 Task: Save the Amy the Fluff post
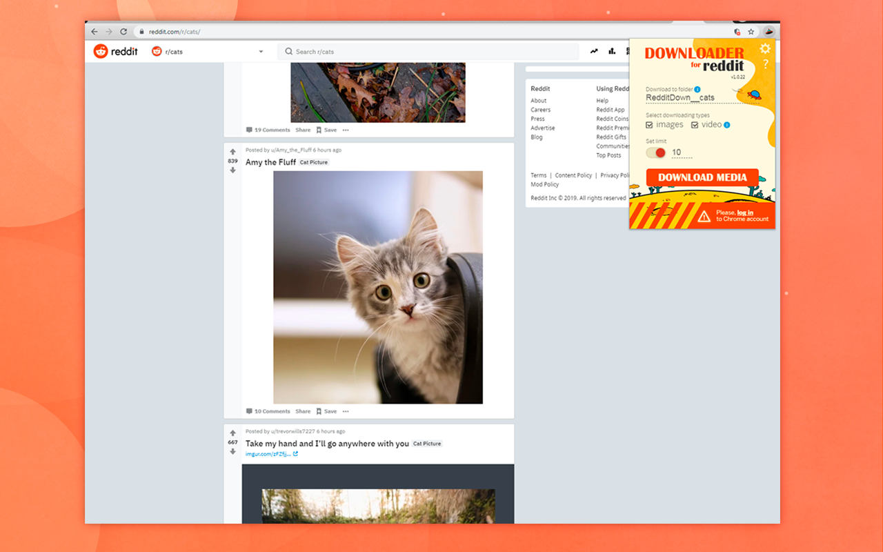(x=326, y=411)
